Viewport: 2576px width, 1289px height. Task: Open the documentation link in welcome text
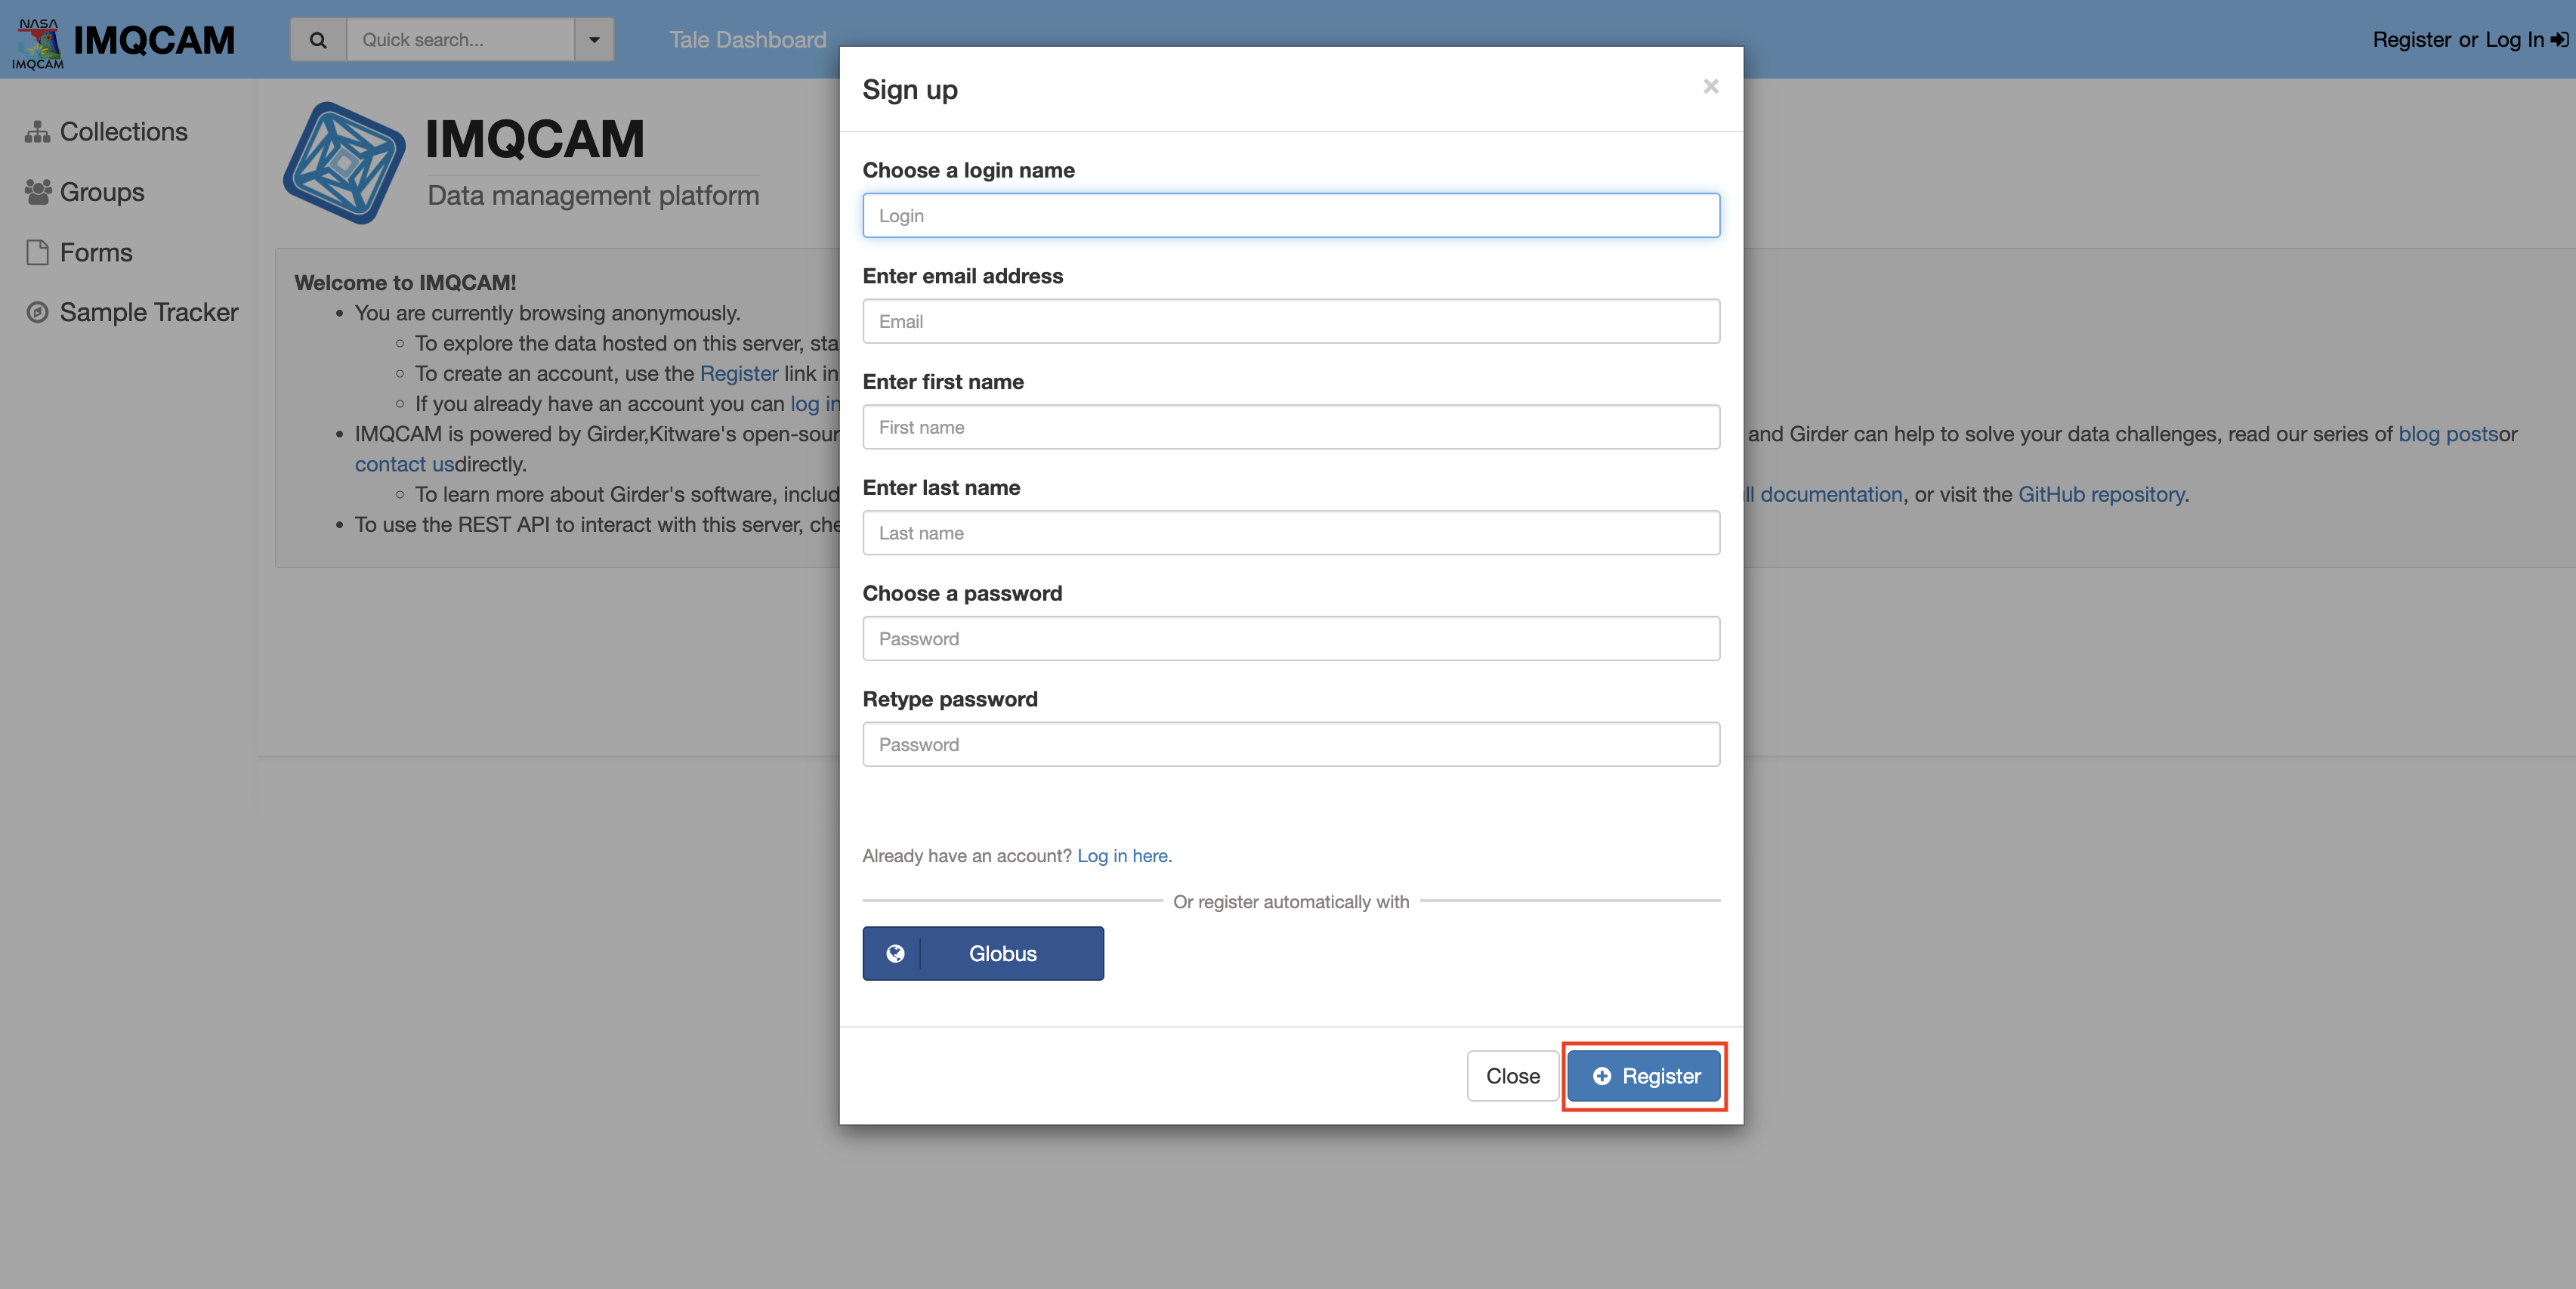click(x=1823, y=494)
